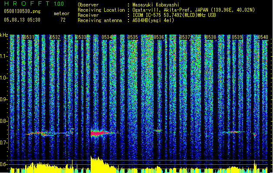Select the file name 0508130530.png
This screenshot has height=173, width=273.
[22, 12]
